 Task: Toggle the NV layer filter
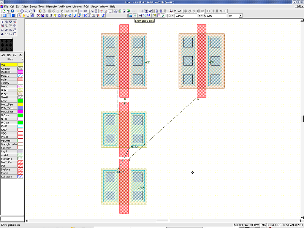(x=21, y=55)
